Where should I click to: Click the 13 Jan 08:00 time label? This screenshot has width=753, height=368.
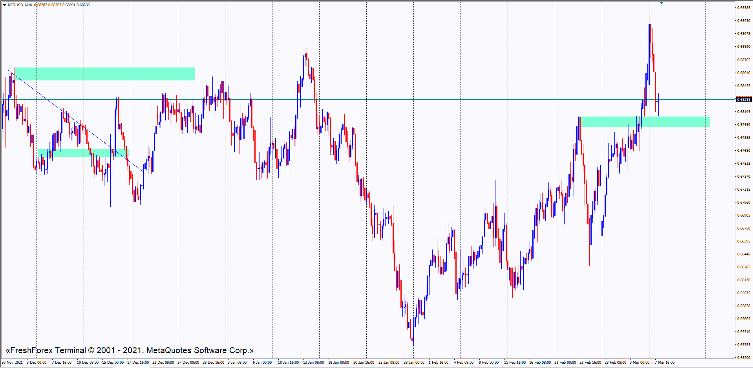pos(313,363)
